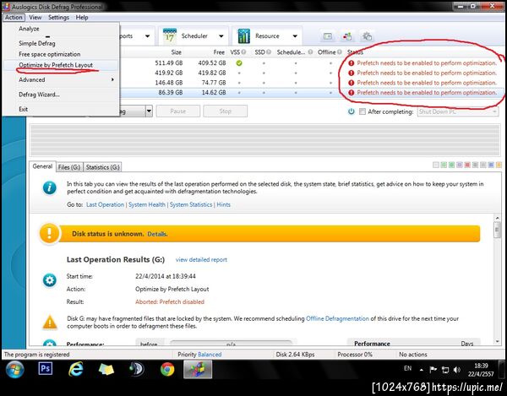Click the Balanced priority link
This screenshot has width=507, height=396.
pos(210,355)
